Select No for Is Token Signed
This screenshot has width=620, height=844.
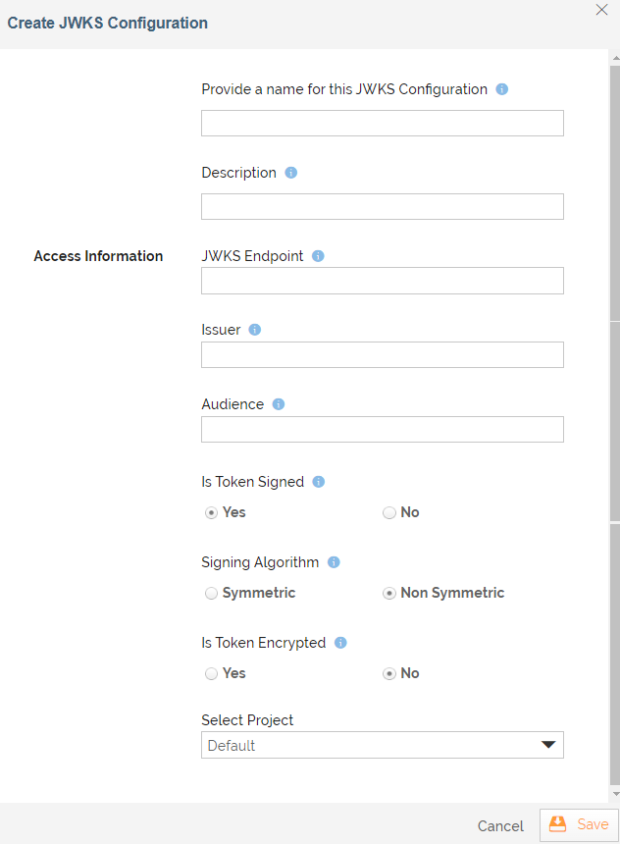[x=388, y=512]
